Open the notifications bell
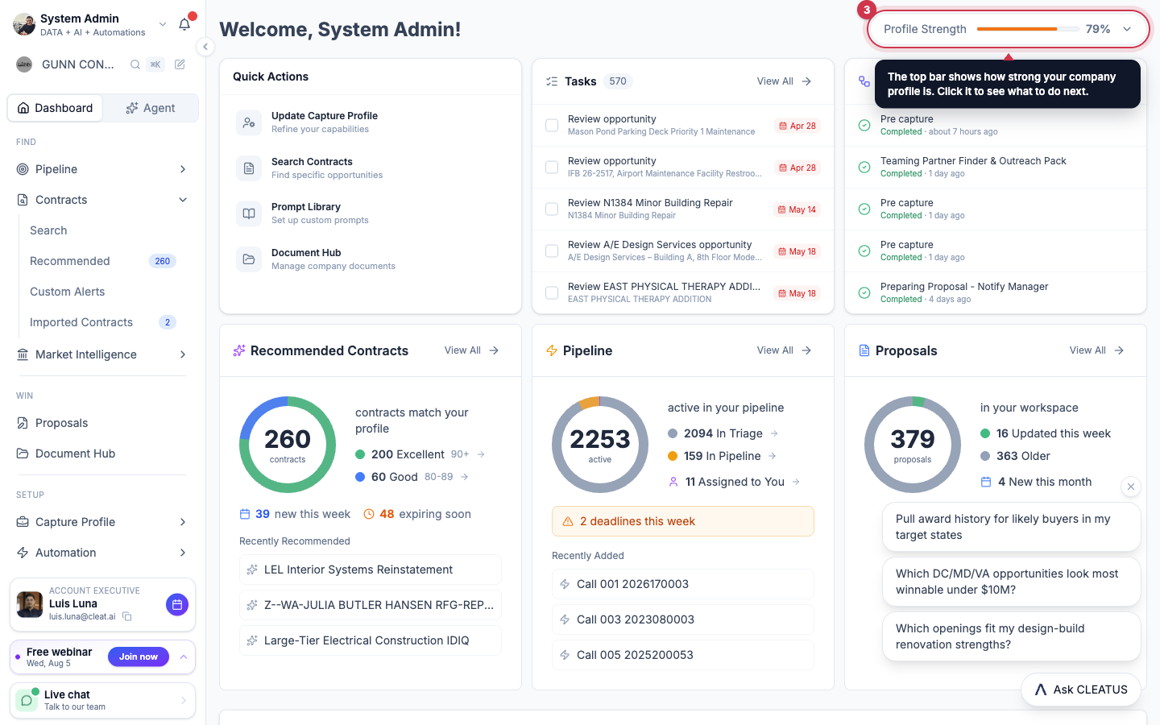The height and width of the screenshot is (725, 1160). click(x=184, y=24)
